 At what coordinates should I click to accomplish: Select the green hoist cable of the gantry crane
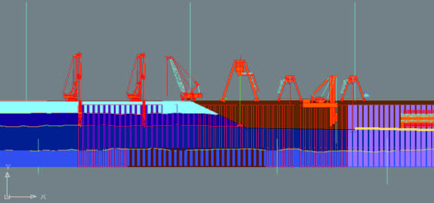click(x=240, y=98)
